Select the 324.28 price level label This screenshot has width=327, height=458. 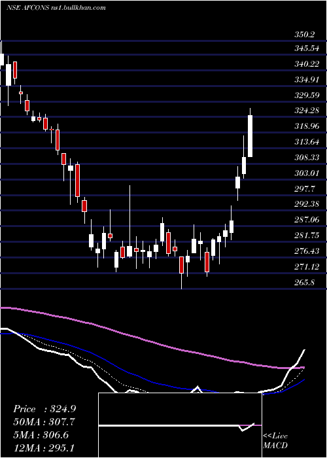tap(307, 111)
